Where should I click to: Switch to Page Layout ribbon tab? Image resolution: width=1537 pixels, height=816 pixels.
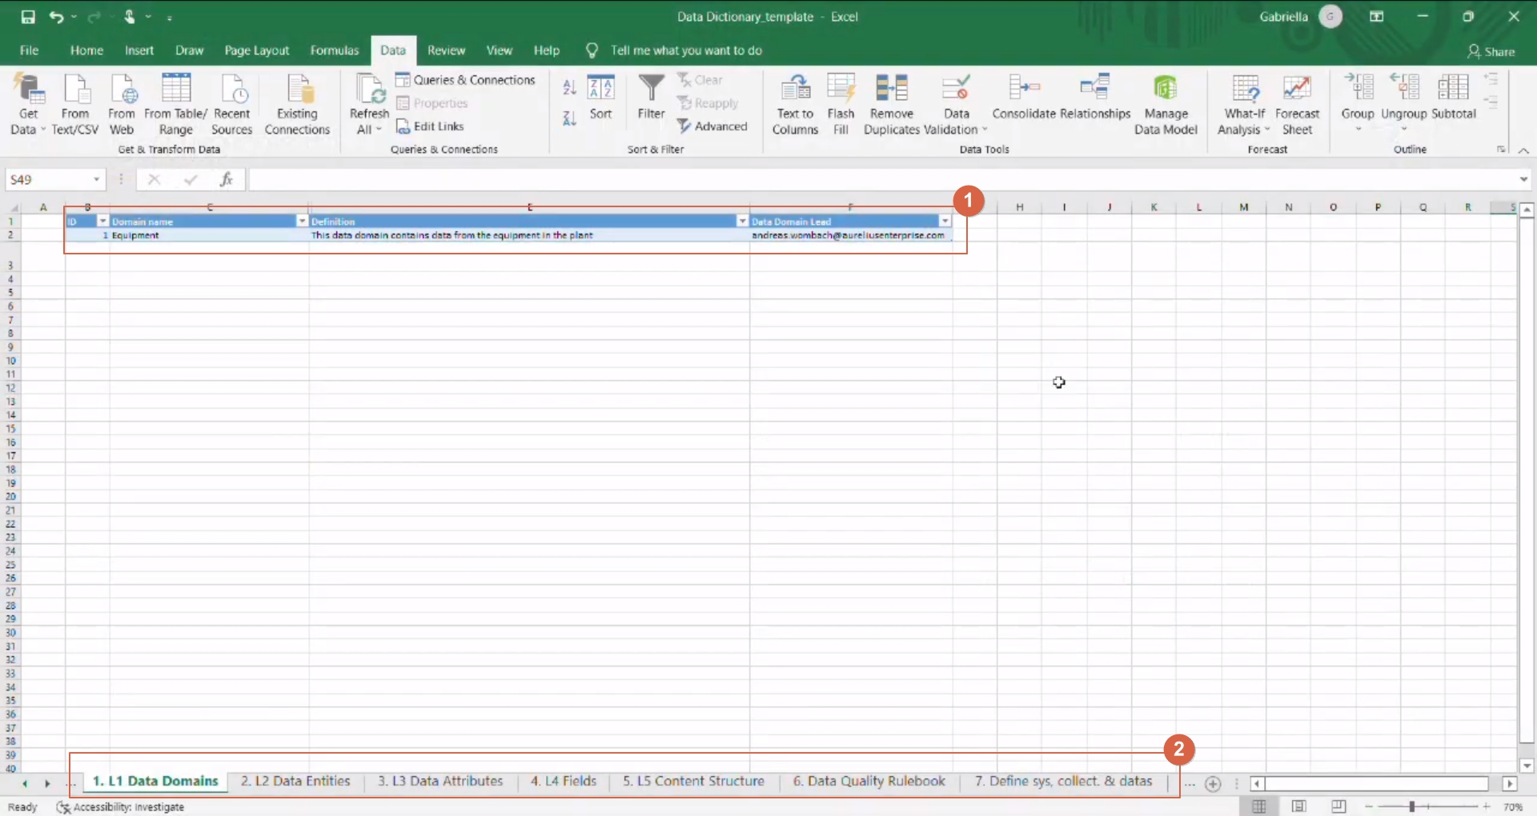(x=257, y=50)
